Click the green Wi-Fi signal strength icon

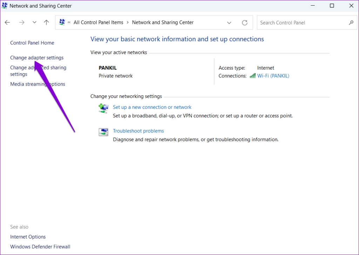tap(253, 76)
